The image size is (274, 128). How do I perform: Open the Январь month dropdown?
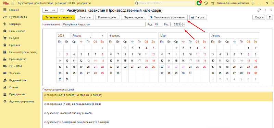click(81, 36)
